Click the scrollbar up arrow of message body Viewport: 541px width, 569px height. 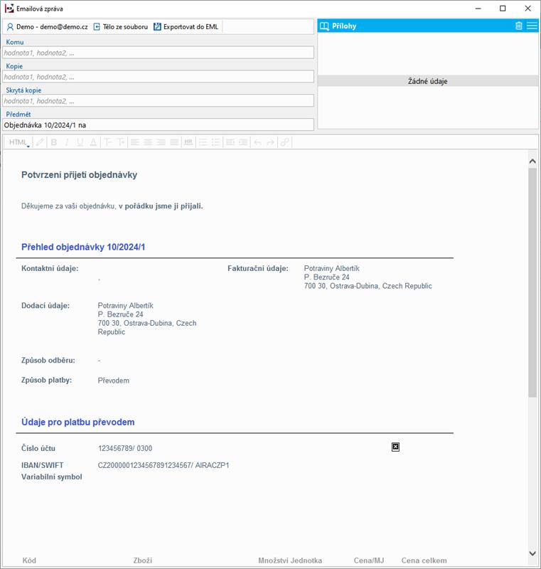pos(532,161)
